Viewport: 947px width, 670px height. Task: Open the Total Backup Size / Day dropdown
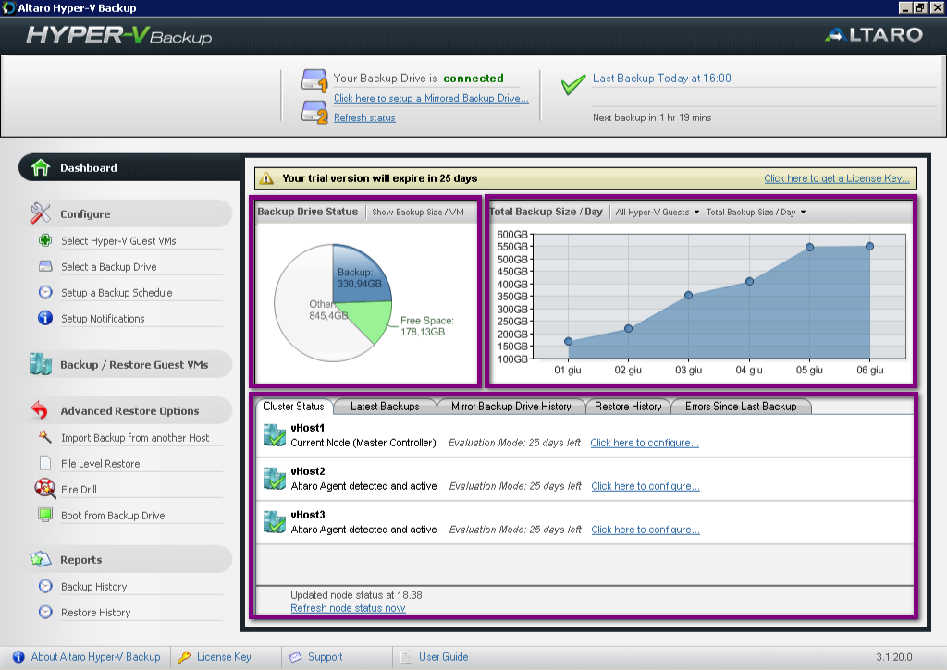tap(756, 212)
